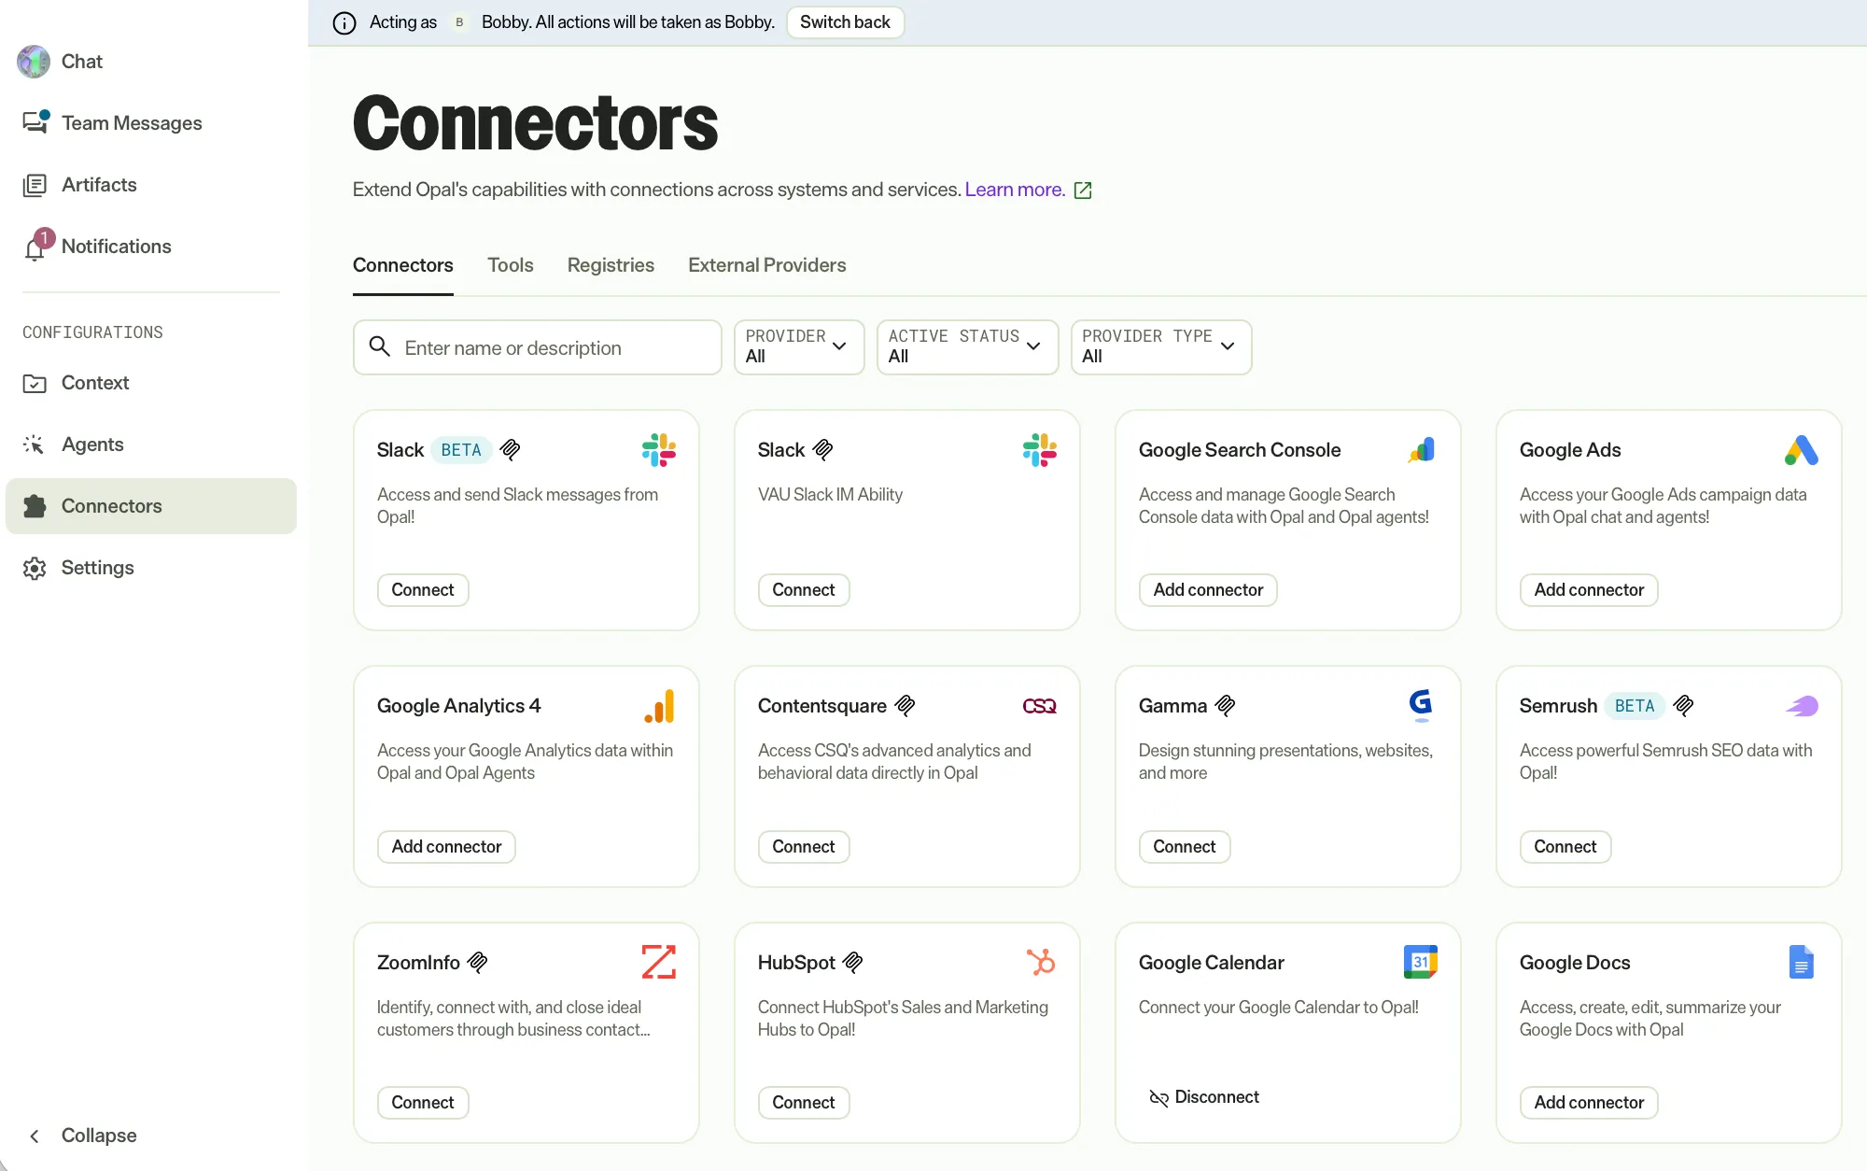
Task: Add connector for Google Analytics 4
Action: point(446,847)
